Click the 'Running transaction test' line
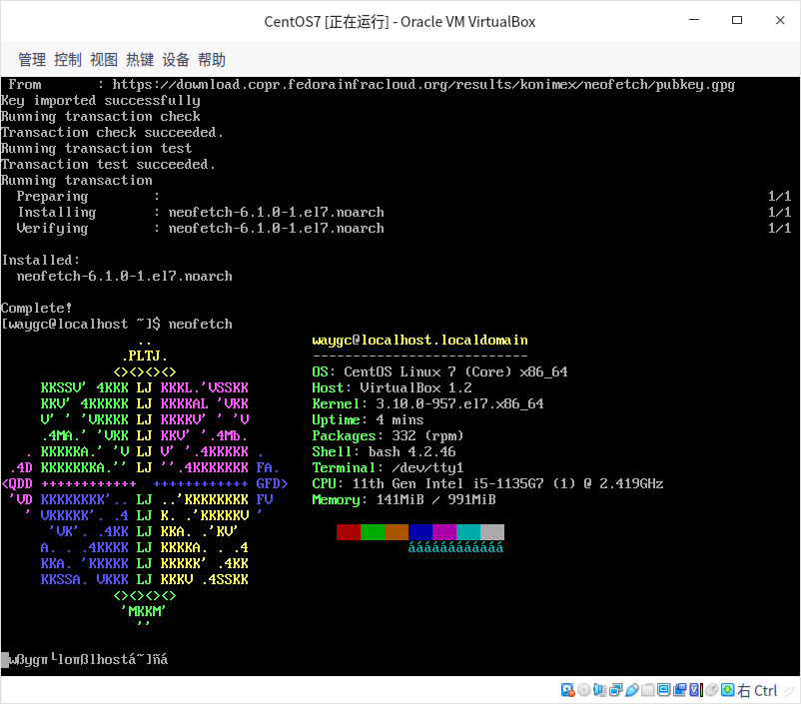 [97, 148]
